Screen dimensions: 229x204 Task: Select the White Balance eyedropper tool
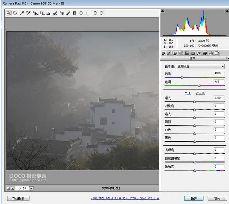(22, 13)
